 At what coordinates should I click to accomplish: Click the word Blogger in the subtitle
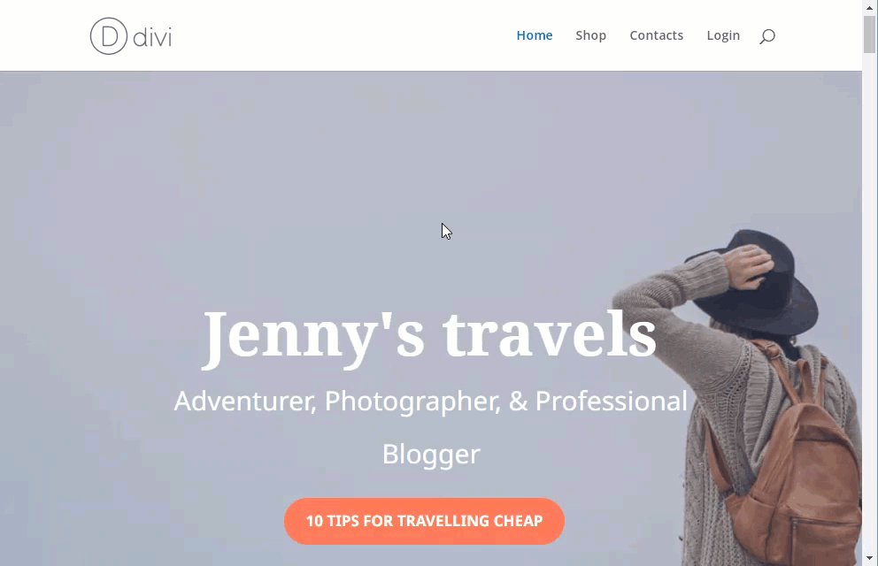tap(431, 455)
